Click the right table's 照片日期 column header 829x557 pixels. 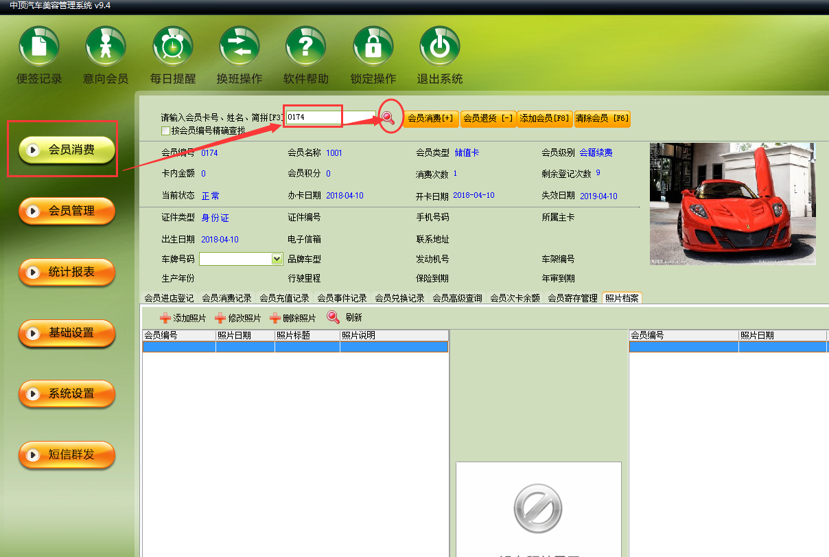pos(783,335)
